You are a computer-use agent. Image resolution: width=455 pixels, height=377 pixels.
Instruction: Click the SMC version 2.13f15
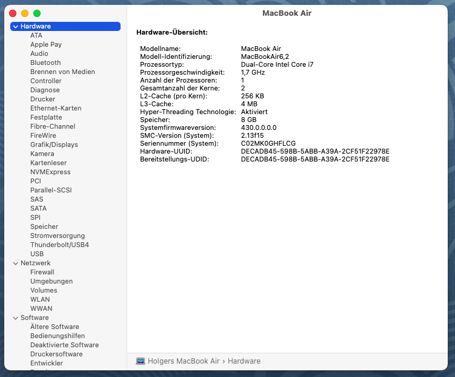(x=252, y=135)
